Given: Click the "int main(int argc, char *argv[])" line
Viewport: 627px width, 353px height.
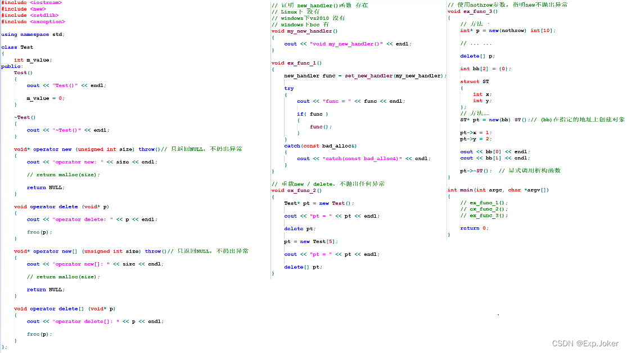Looking at the screenshot, I should point(498,190).
